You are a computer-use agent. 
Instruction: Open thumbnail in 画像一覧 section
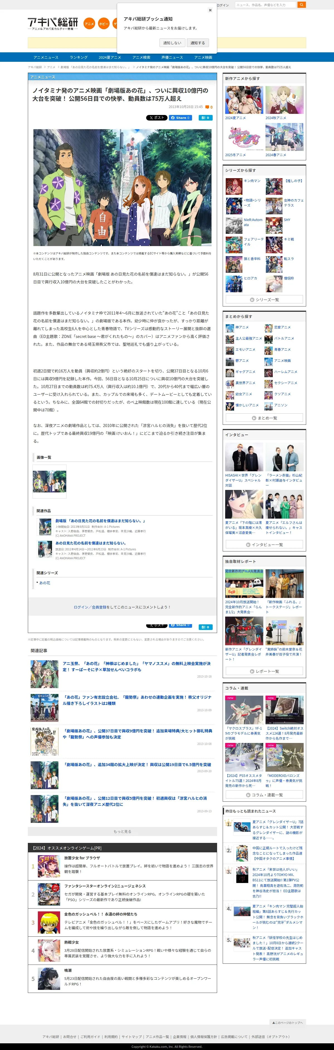click(49, 481)
